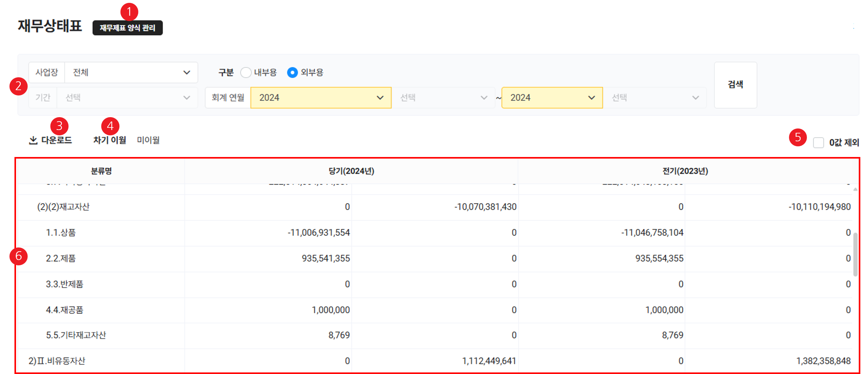The image size is (866, 374).
Task: Select the (2)(2)재고자산 row
Action: coord(63,207)
